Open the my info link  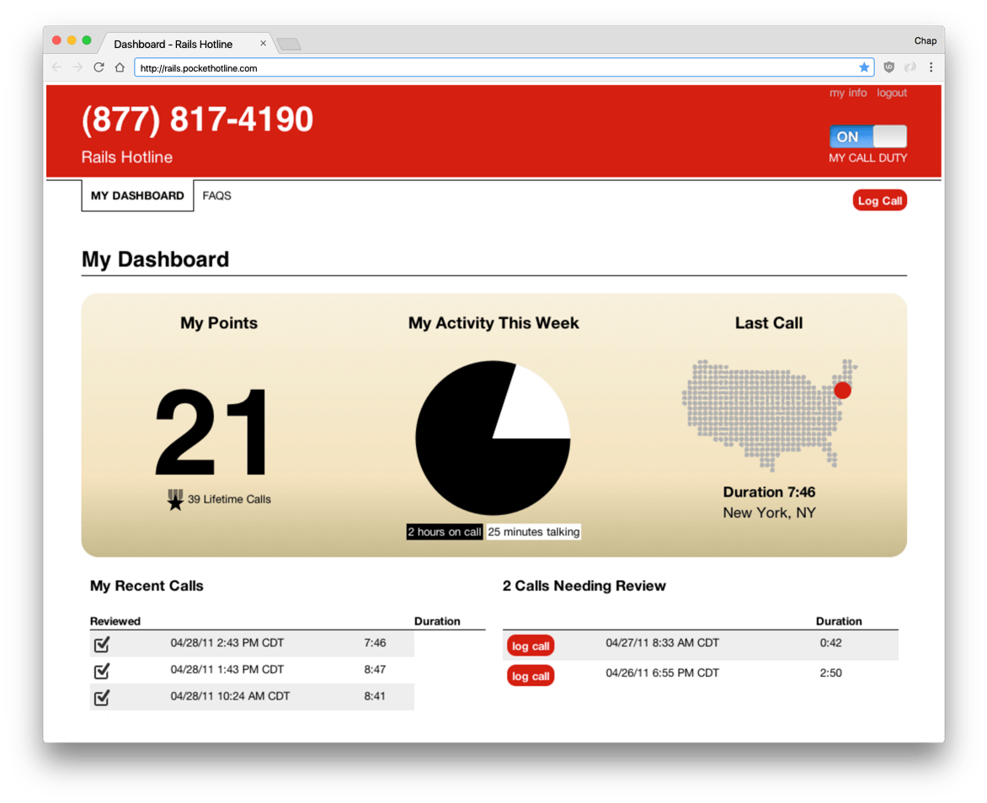(x=847, y=93)
